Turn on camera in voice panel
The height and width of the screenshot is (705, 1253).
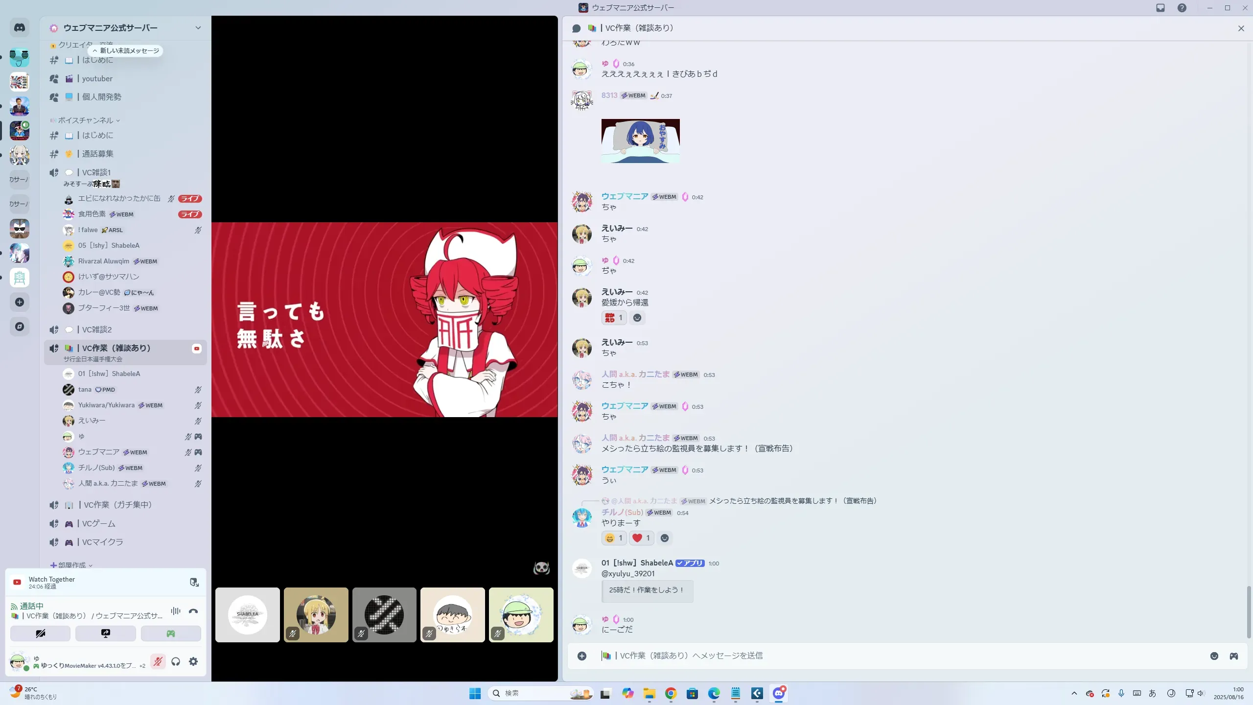click(x=40, y=634)
